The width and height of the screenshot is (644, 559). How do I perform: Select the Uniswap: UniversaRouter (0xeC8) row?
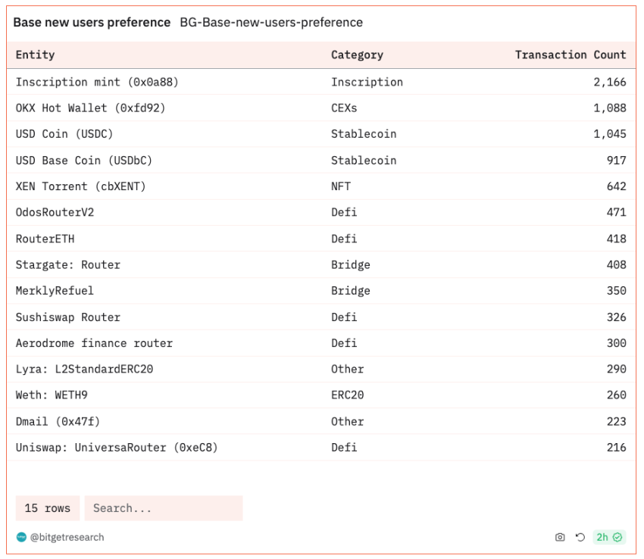coord(117,448)
